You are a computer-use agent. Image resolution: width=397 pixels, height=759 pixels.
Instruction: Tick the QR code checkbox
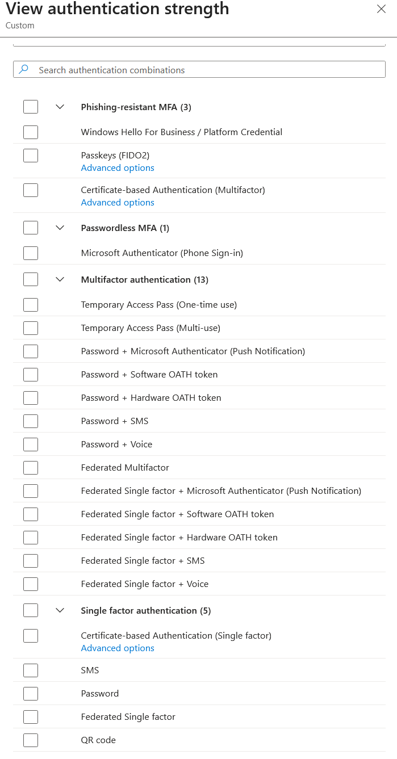click(31, 740)
